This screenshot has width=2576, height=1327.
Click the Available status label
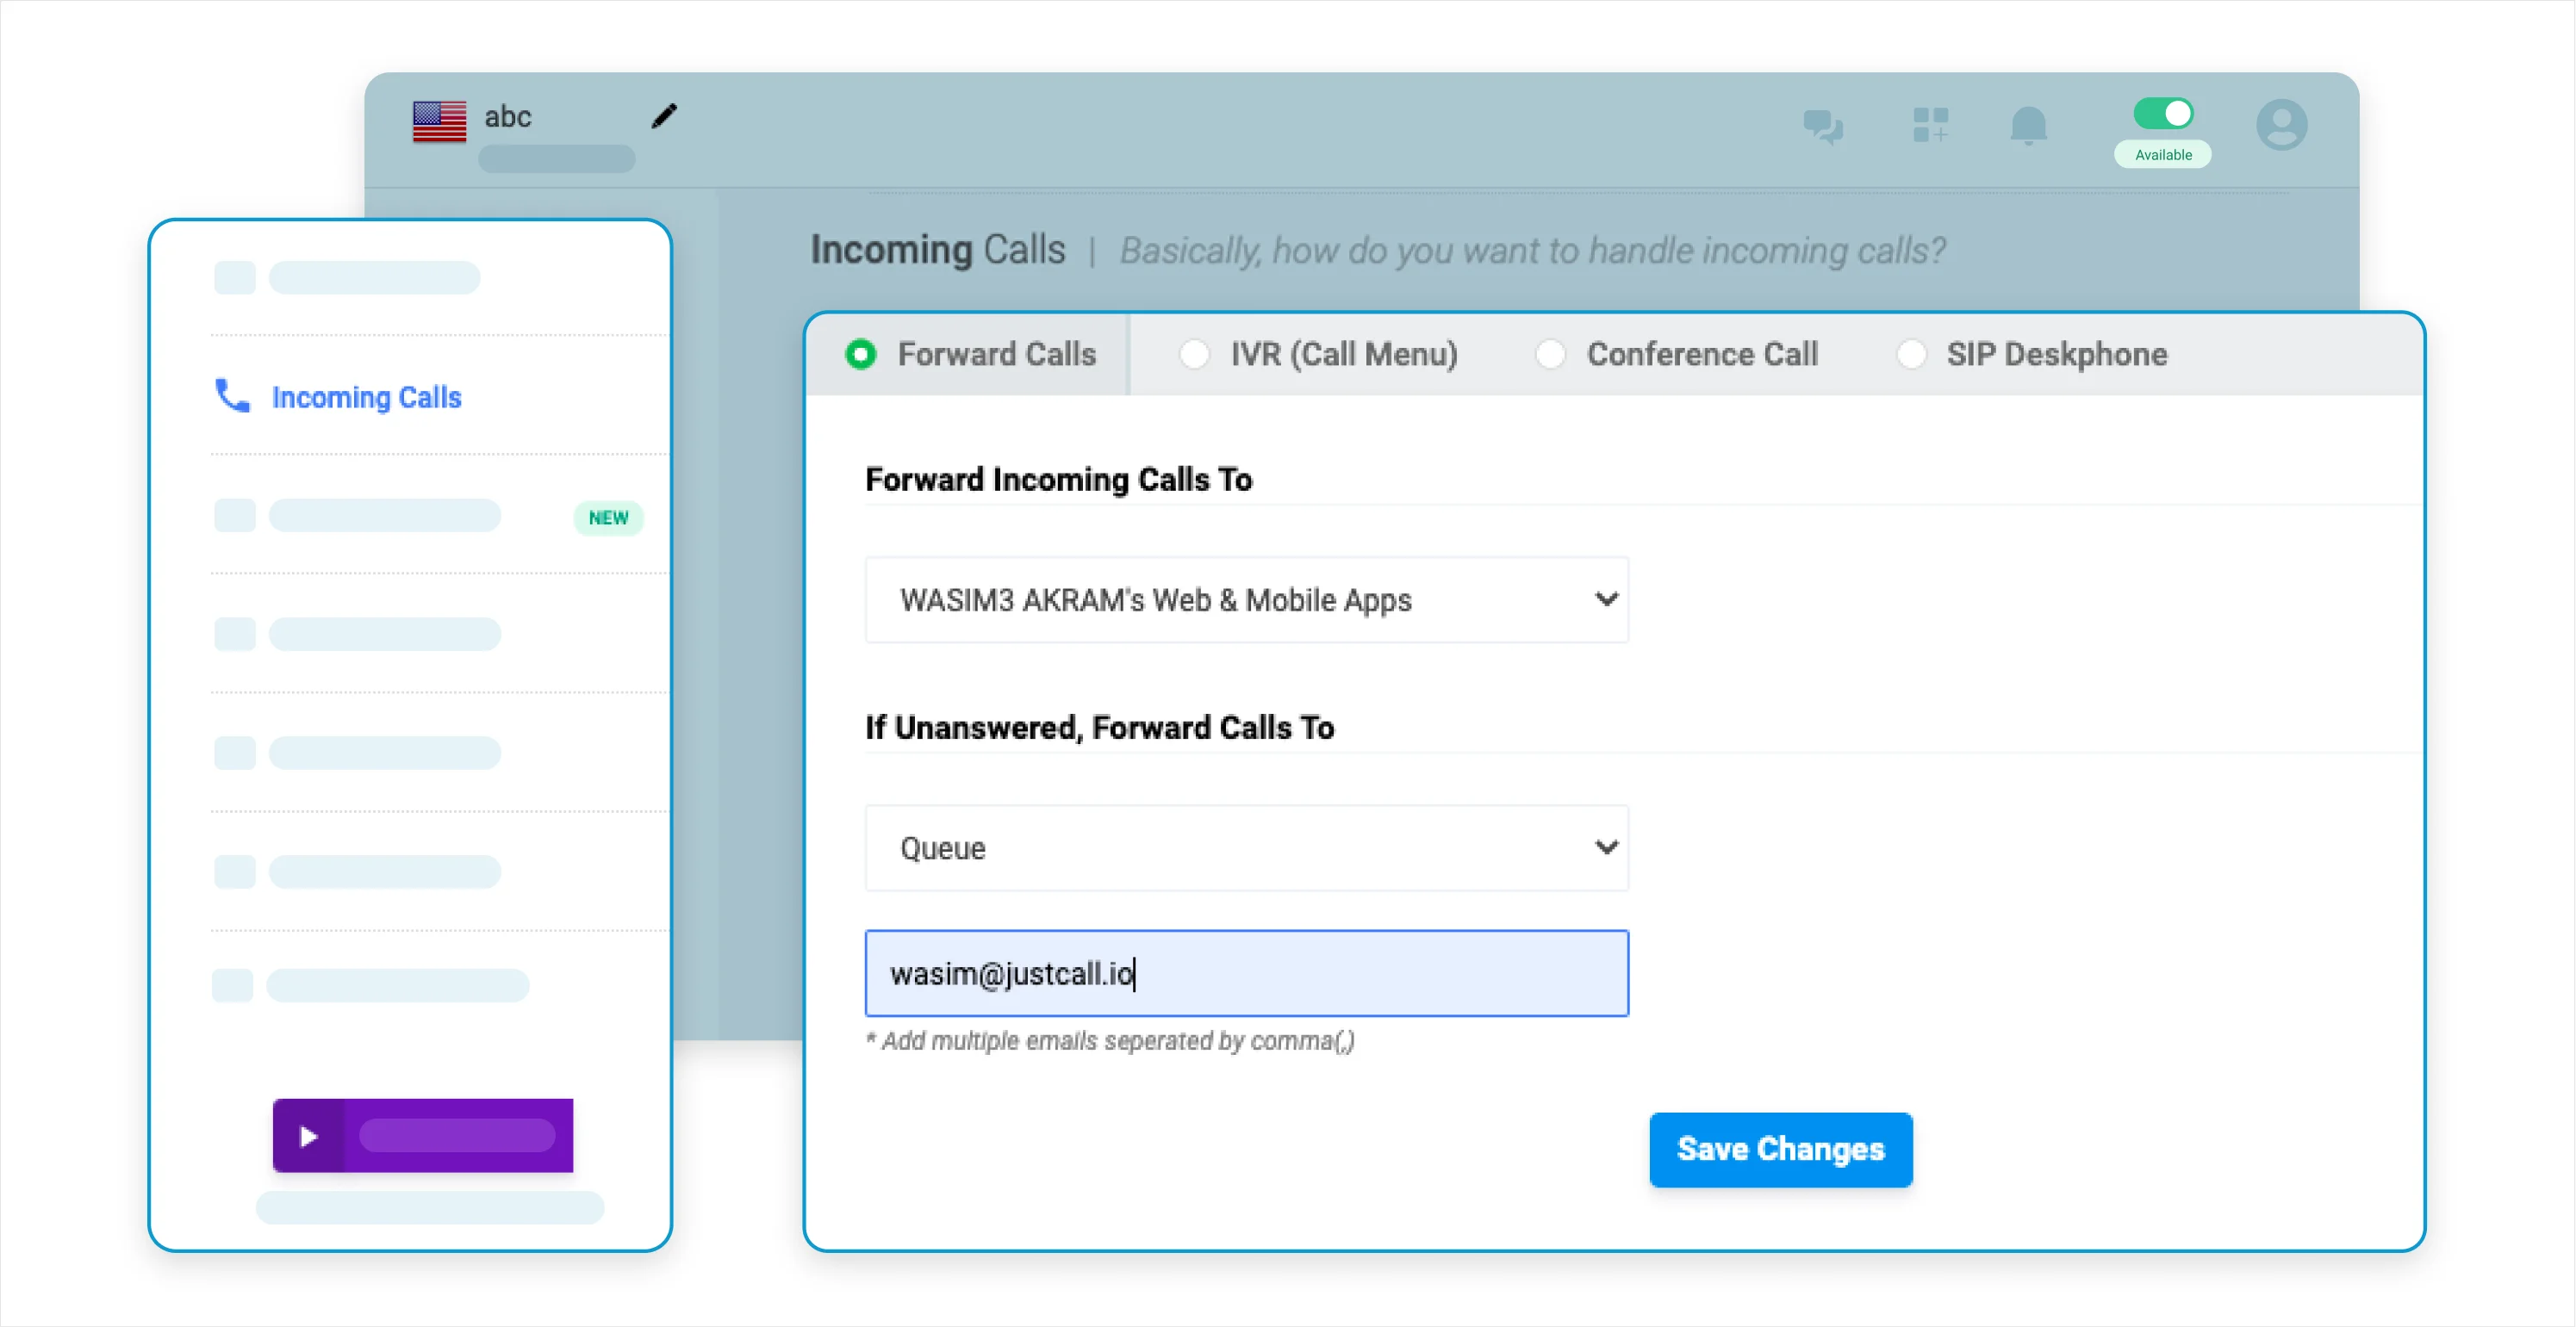pos(2163,155)
